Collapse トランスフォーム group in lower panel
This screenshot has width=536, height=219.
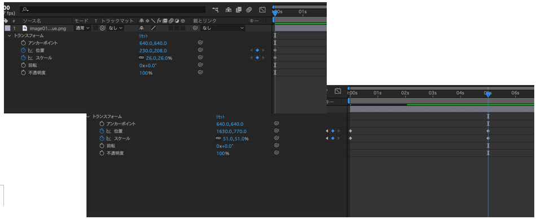88,117
